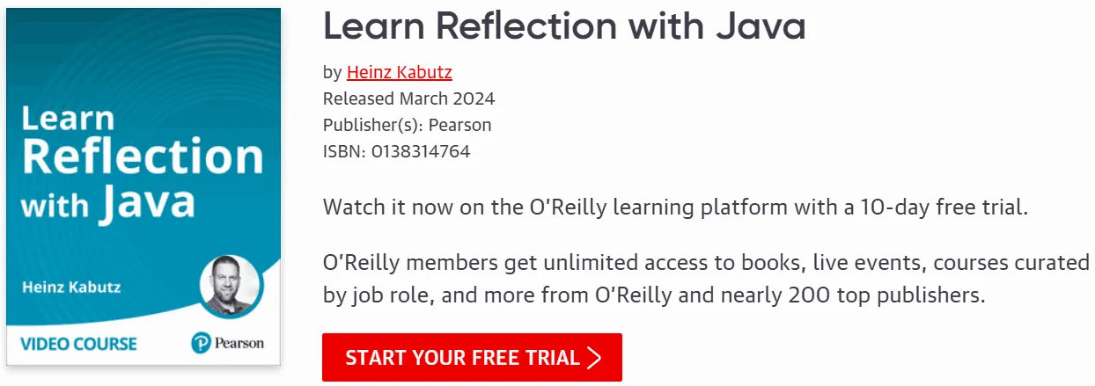The image size is (1095, 386).
Task: Click the chevron arrow on trial button
Action: tap(594, 358)
